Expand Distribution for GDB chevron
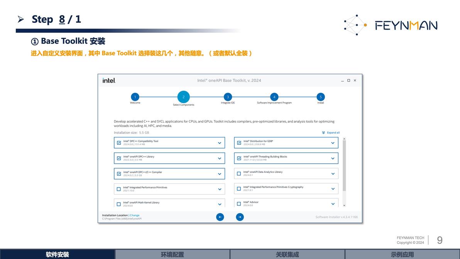The width and height of the screenshot is (460, 259). pos(333,143)
